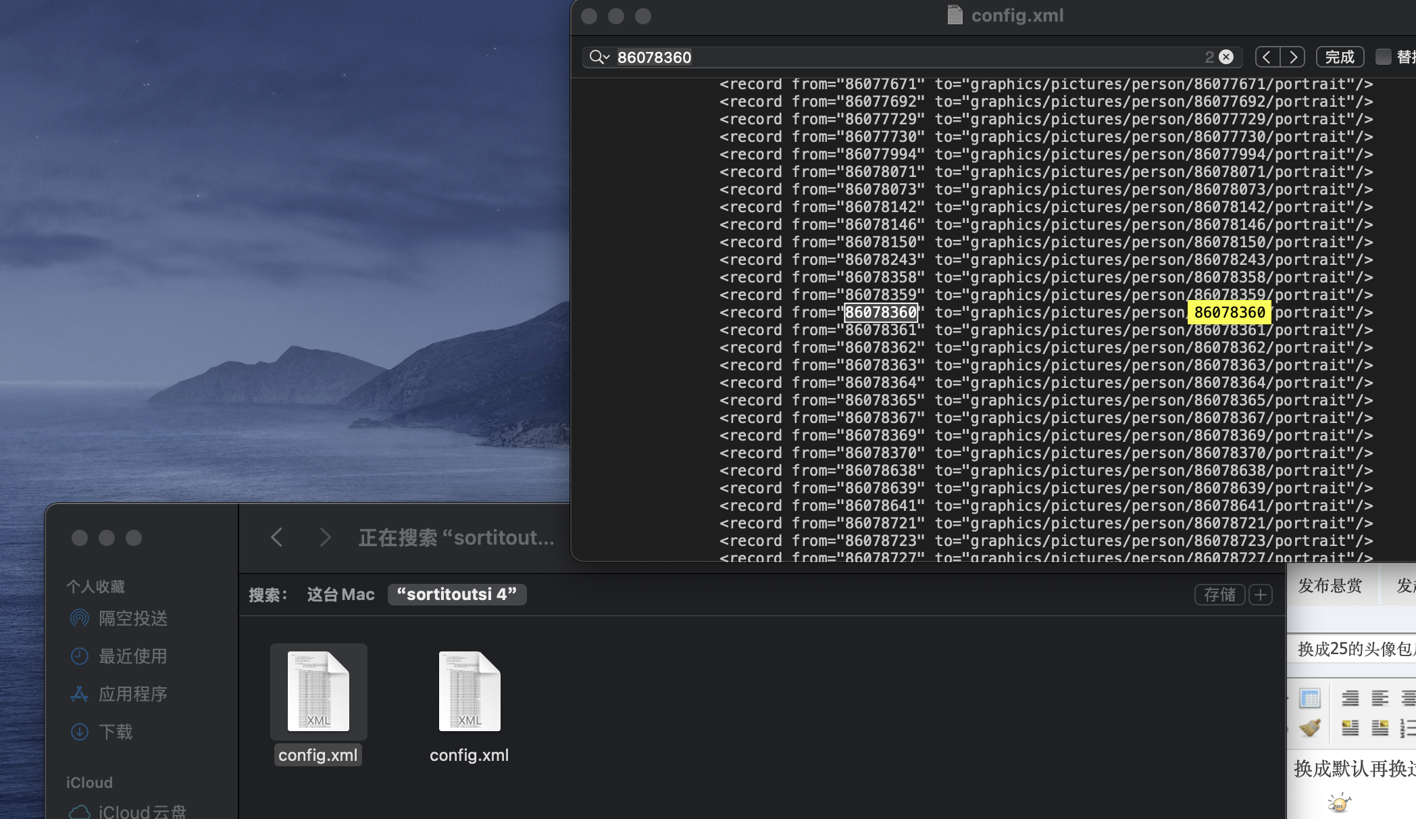Image resolution: width=1416 pixels, height=819 pixels.
Task: Clear the find bar search text
Action: pos(1226,57)
